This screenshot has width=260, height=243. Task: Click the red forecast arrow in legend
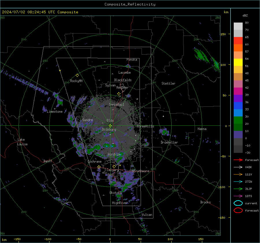coord(238,160)
